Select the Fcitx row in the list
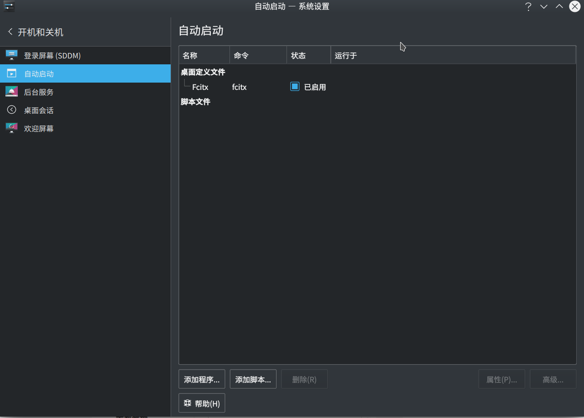The width and height of the screenshot is (584, 418). pos(200,87)
